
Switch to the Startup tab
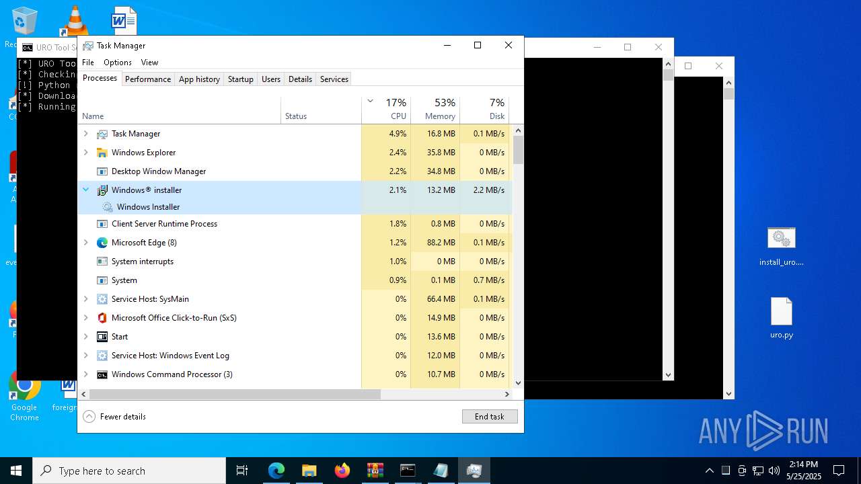tap(240, 79)
